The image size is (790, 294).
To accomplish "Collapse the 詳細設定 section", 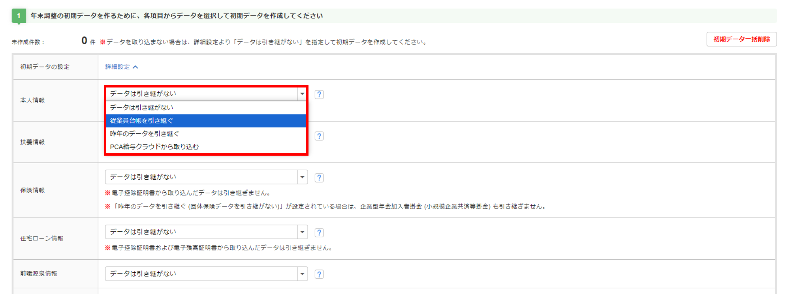I will click(122, 67).
